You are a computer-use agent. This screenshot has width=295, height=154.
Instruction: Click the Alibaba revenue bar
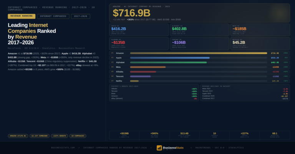coord(143,72)
